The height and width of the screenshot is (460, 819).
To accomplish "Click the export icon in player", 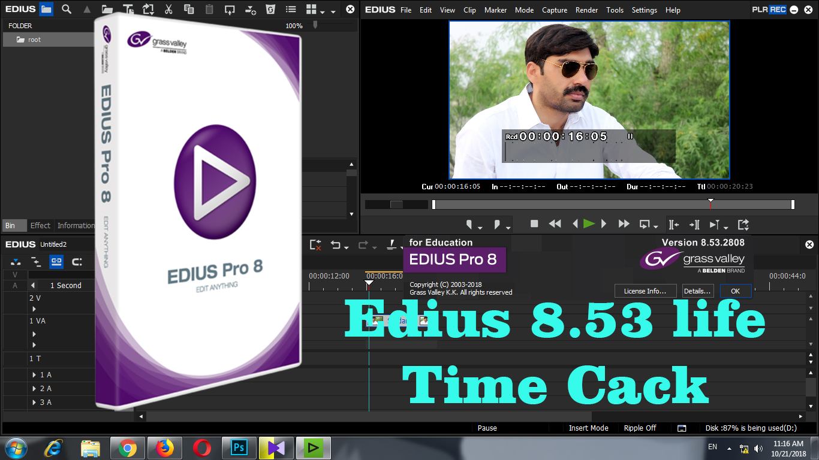I will point(743,225).
